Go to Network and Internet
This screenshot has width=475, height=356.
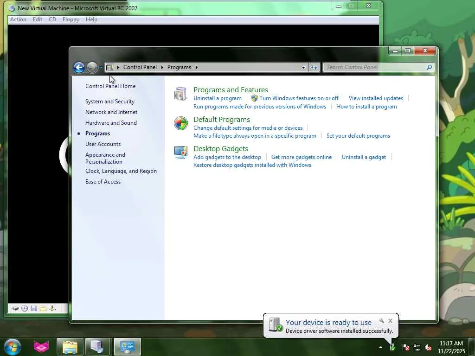click(111, 112)
